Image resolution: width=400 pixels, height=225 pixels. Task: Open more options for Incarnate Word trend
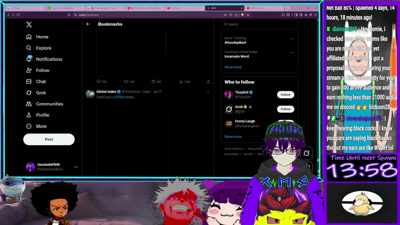[x=292, y=52]
